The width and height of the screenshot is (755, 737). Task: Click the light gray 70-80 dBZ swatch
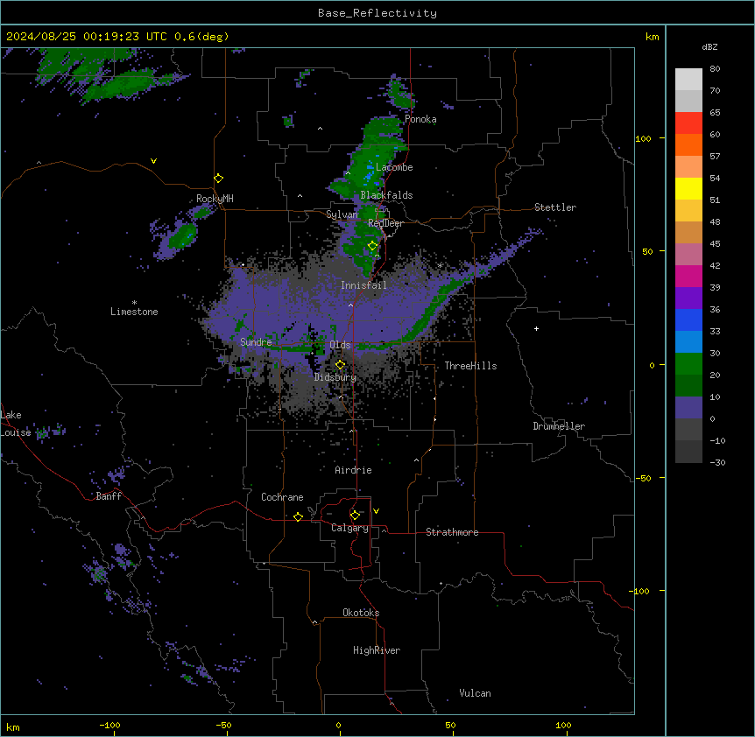click(x=688, y=80)
